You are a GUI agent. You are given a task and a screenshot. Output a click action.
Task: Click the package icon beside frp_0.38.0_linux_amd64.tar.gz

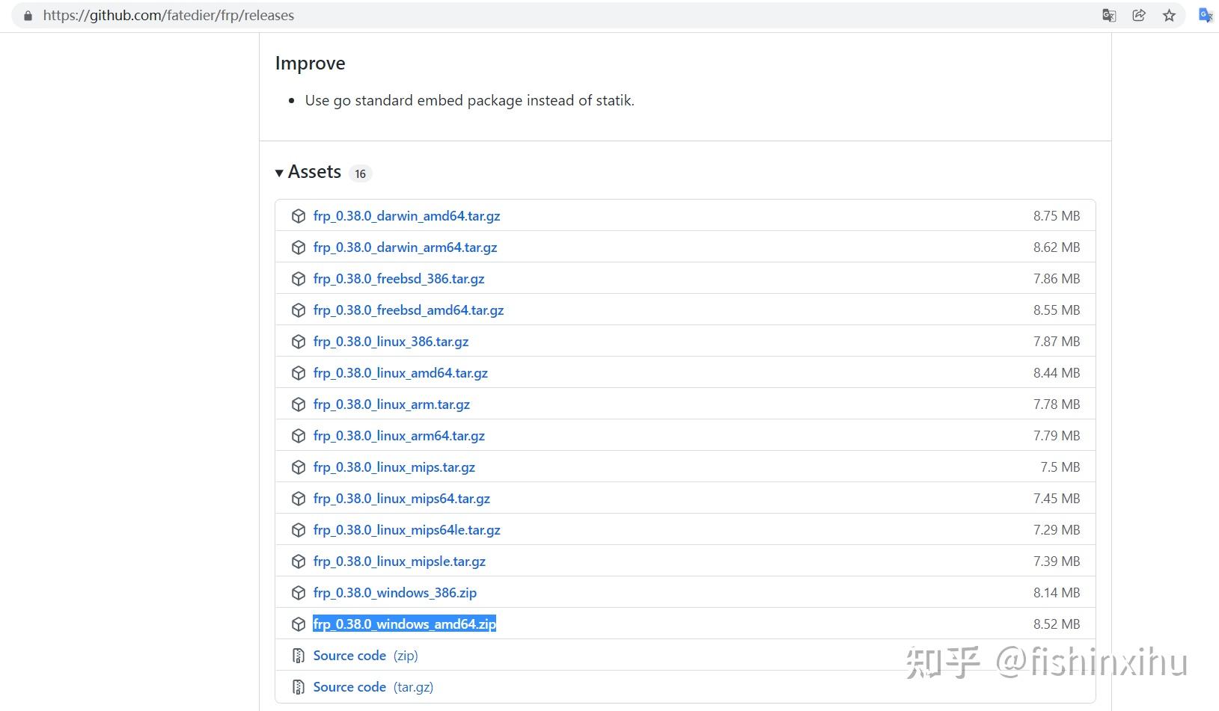tap(298, 372)
